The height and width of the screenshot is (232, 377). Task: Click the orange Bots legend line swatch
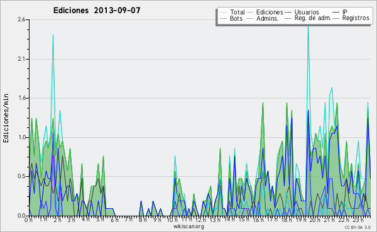223,18
